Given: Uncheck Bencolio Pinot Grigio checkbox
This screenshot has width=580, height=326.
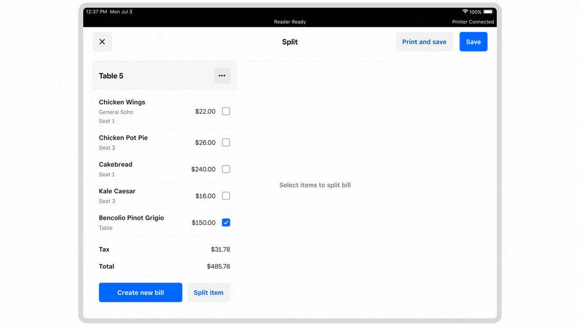Looking at the screenshot, I should 226,223.
